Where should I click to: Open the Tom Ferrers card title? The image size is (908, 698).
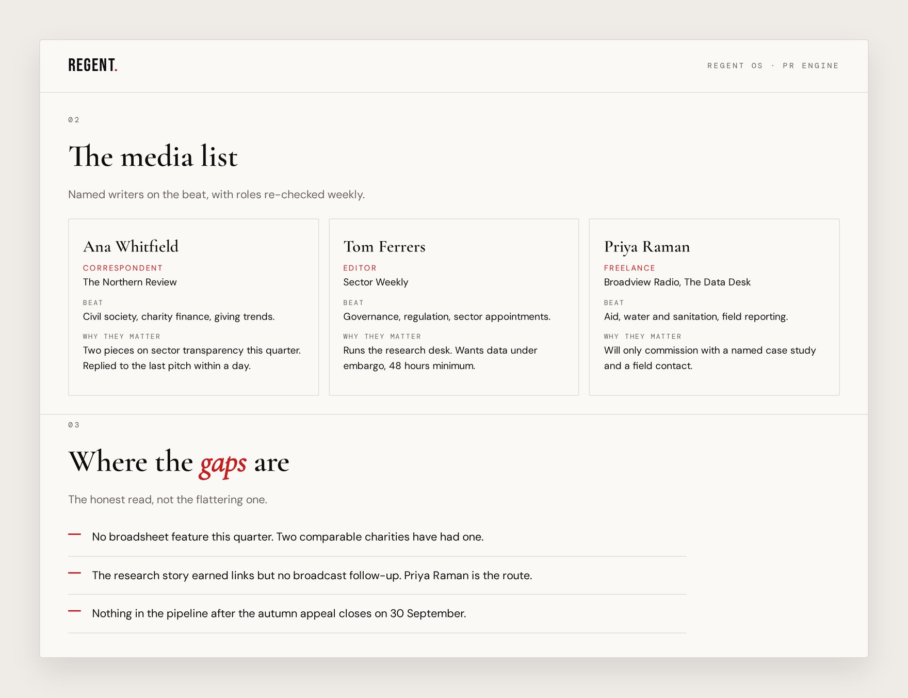point(384,246)
